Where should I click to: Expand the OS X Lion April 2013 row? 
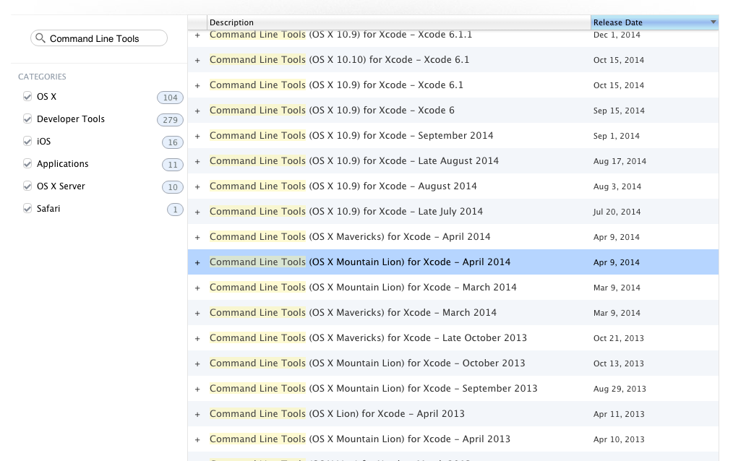point(197,414)
